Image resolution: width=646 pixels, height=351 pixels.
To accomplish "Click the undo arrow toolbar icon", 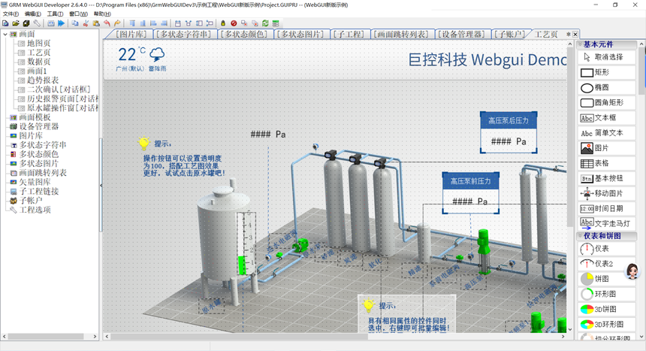I will (107, 23).
